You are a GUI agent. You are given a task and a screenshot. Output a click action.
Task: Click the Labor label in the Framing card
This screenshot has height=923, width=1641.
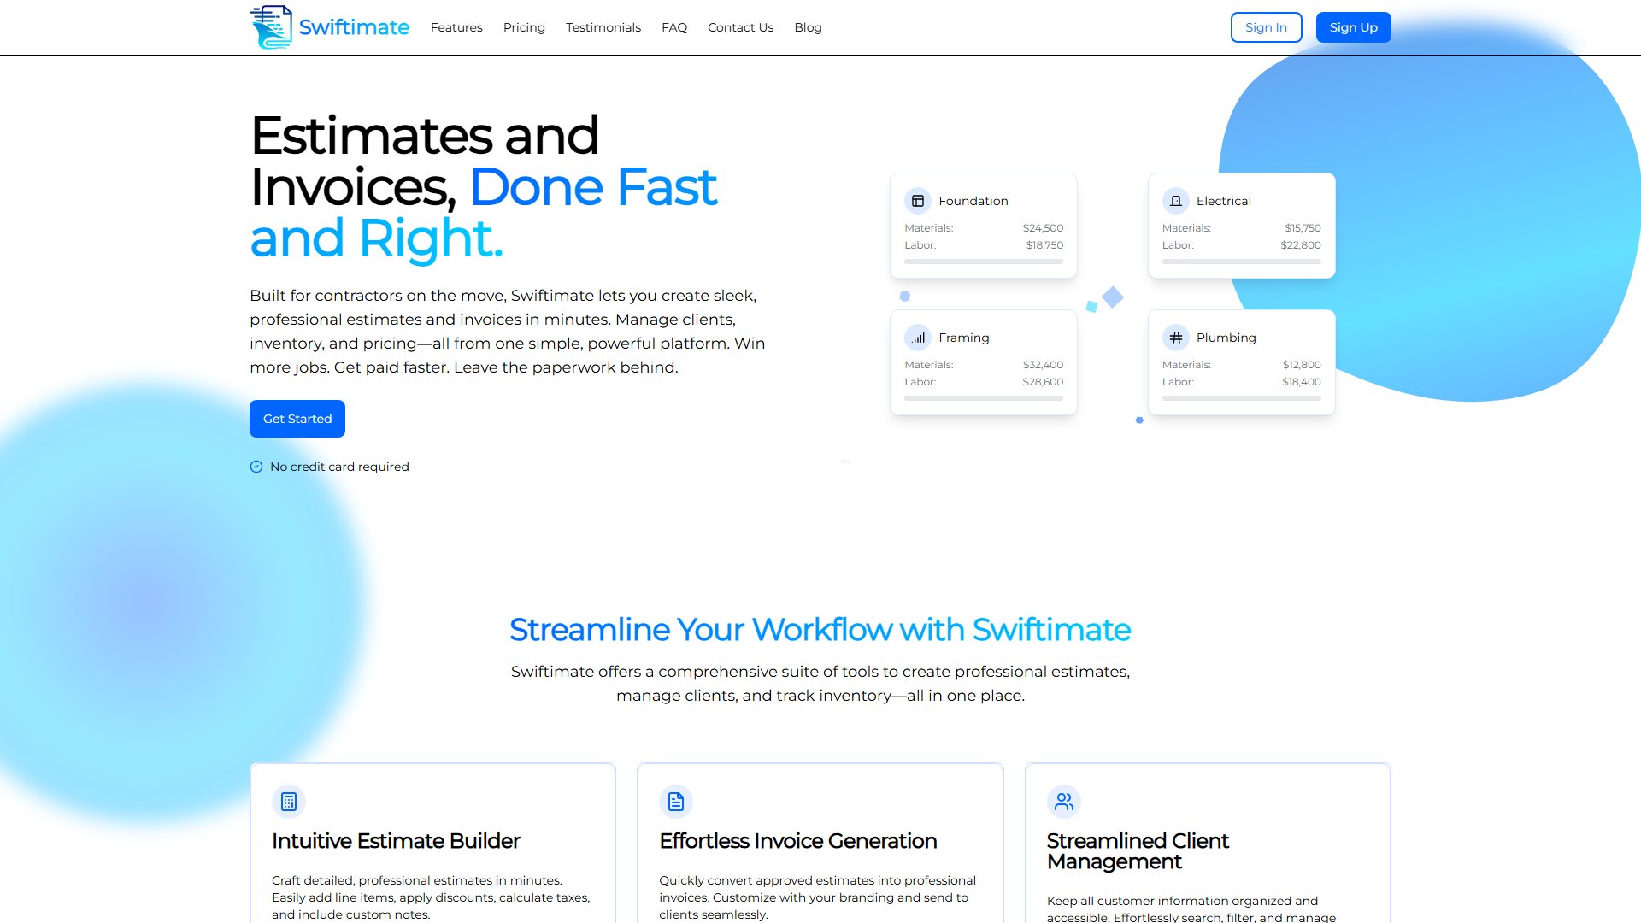tap(920, 382)
